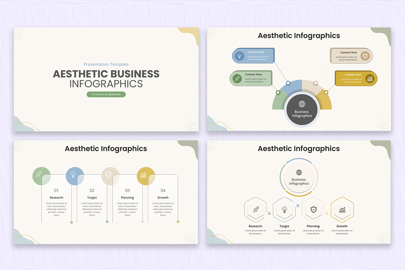Select Business Infographics text in the dark circle

pos(302,114)
